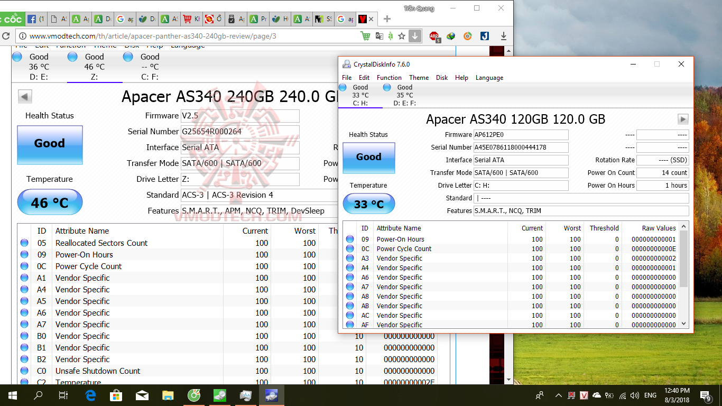Click scrollbar up arrow in attribute list

point(684,227)
